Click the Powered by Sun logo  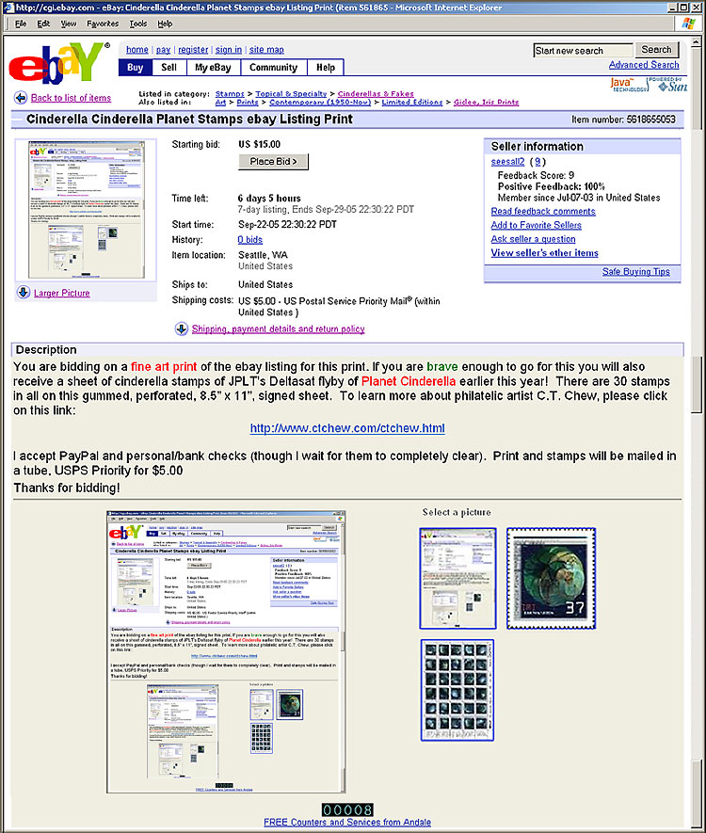(x=668, y=85)
